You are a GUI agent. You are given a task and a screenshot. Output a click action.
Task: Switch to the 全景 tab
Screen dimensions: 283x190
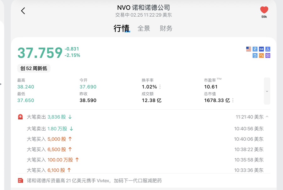144,29
